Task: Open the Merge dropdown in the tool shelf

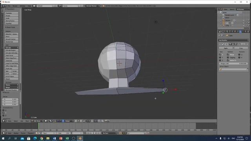Action: [x=12, y=87]
